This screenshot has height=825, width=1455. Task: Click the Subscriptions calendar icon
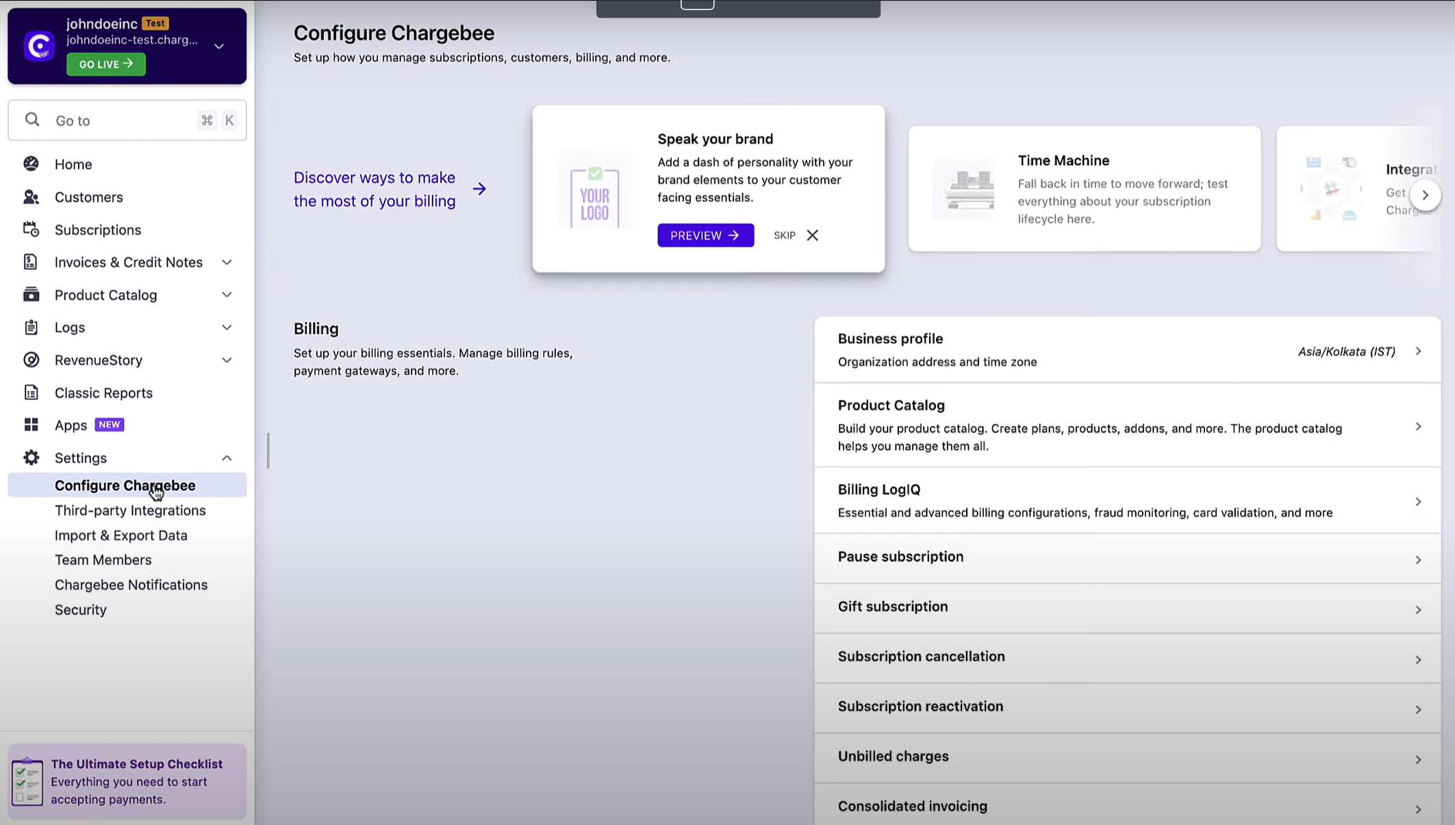tap(31, 229)
